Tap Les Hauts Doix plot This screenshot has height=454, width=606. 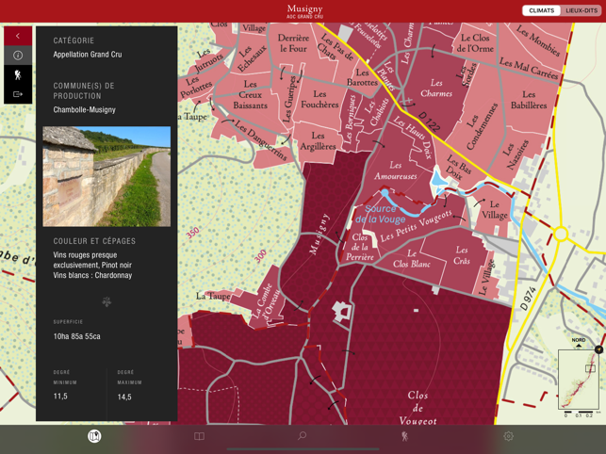click(412, 138)
